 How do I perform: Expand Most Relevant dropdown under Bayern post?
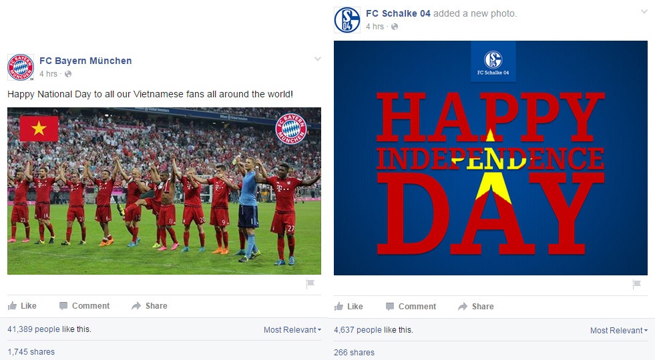point(292,330)
